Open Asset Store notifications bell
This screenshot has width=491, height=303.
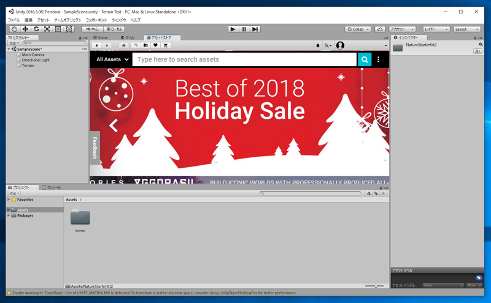pyautogui.click(x=318, y=46)
